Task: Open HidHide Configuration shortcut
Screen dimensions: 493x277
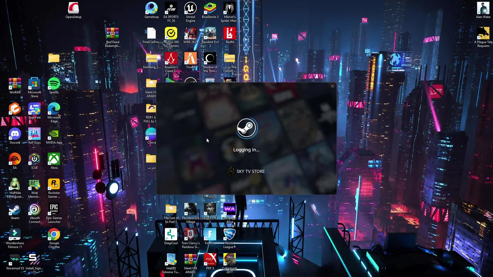Action: [x=15, y=188]
